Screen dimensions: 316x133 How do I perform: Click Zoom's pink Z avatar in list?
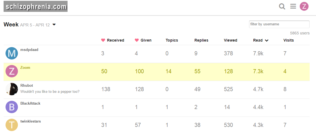click(x=12, y=71)
